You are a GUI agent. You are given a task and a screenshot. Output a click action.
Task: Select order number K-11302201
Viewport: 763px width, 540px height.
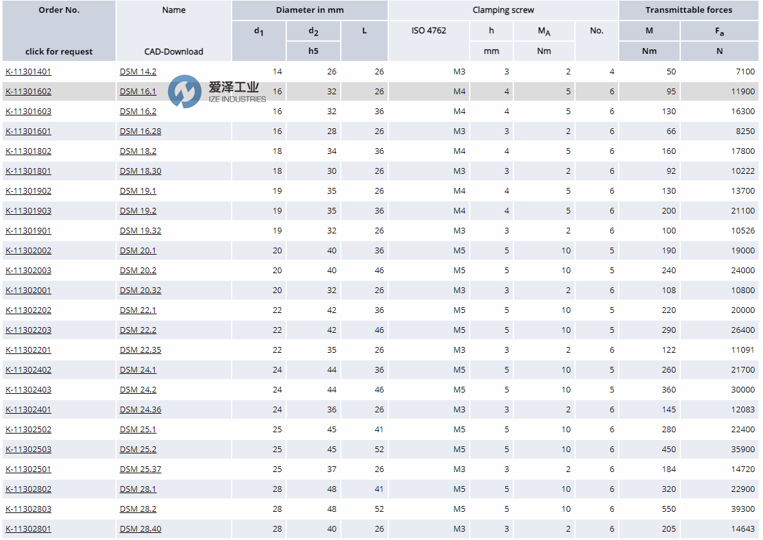(28, 350)
